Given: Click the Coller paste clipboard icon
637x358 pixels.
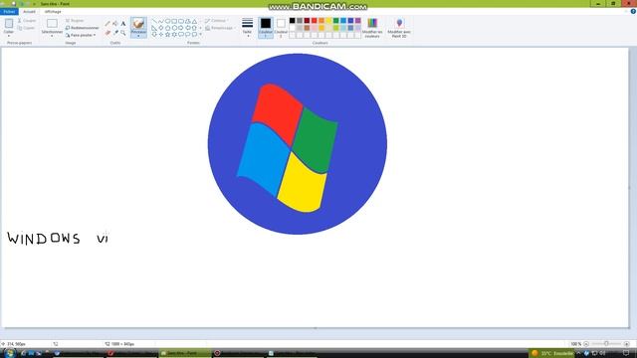Looking at the screenshot, I should 9,24.
